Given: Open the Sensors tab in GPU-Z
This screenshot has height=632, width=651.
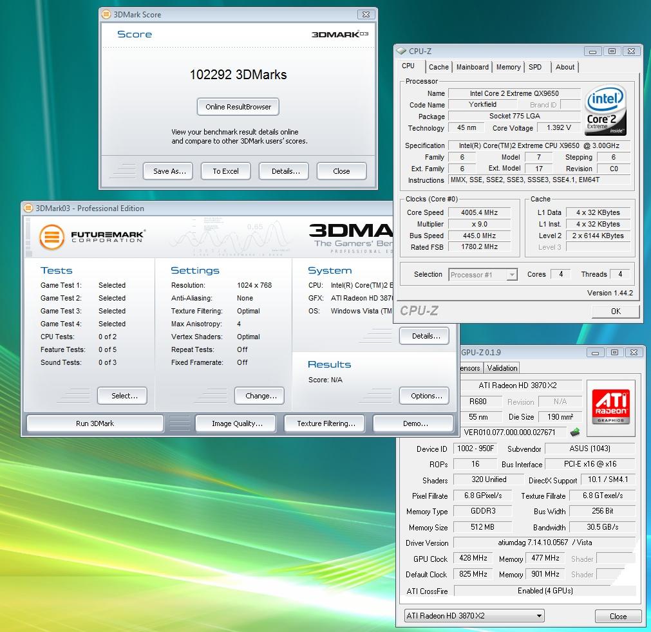Looking at the screenshot, I should (x=471, y=368).
